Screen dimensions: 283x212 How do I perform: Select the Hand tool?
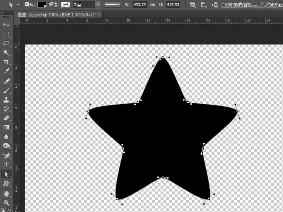(6, 194)
